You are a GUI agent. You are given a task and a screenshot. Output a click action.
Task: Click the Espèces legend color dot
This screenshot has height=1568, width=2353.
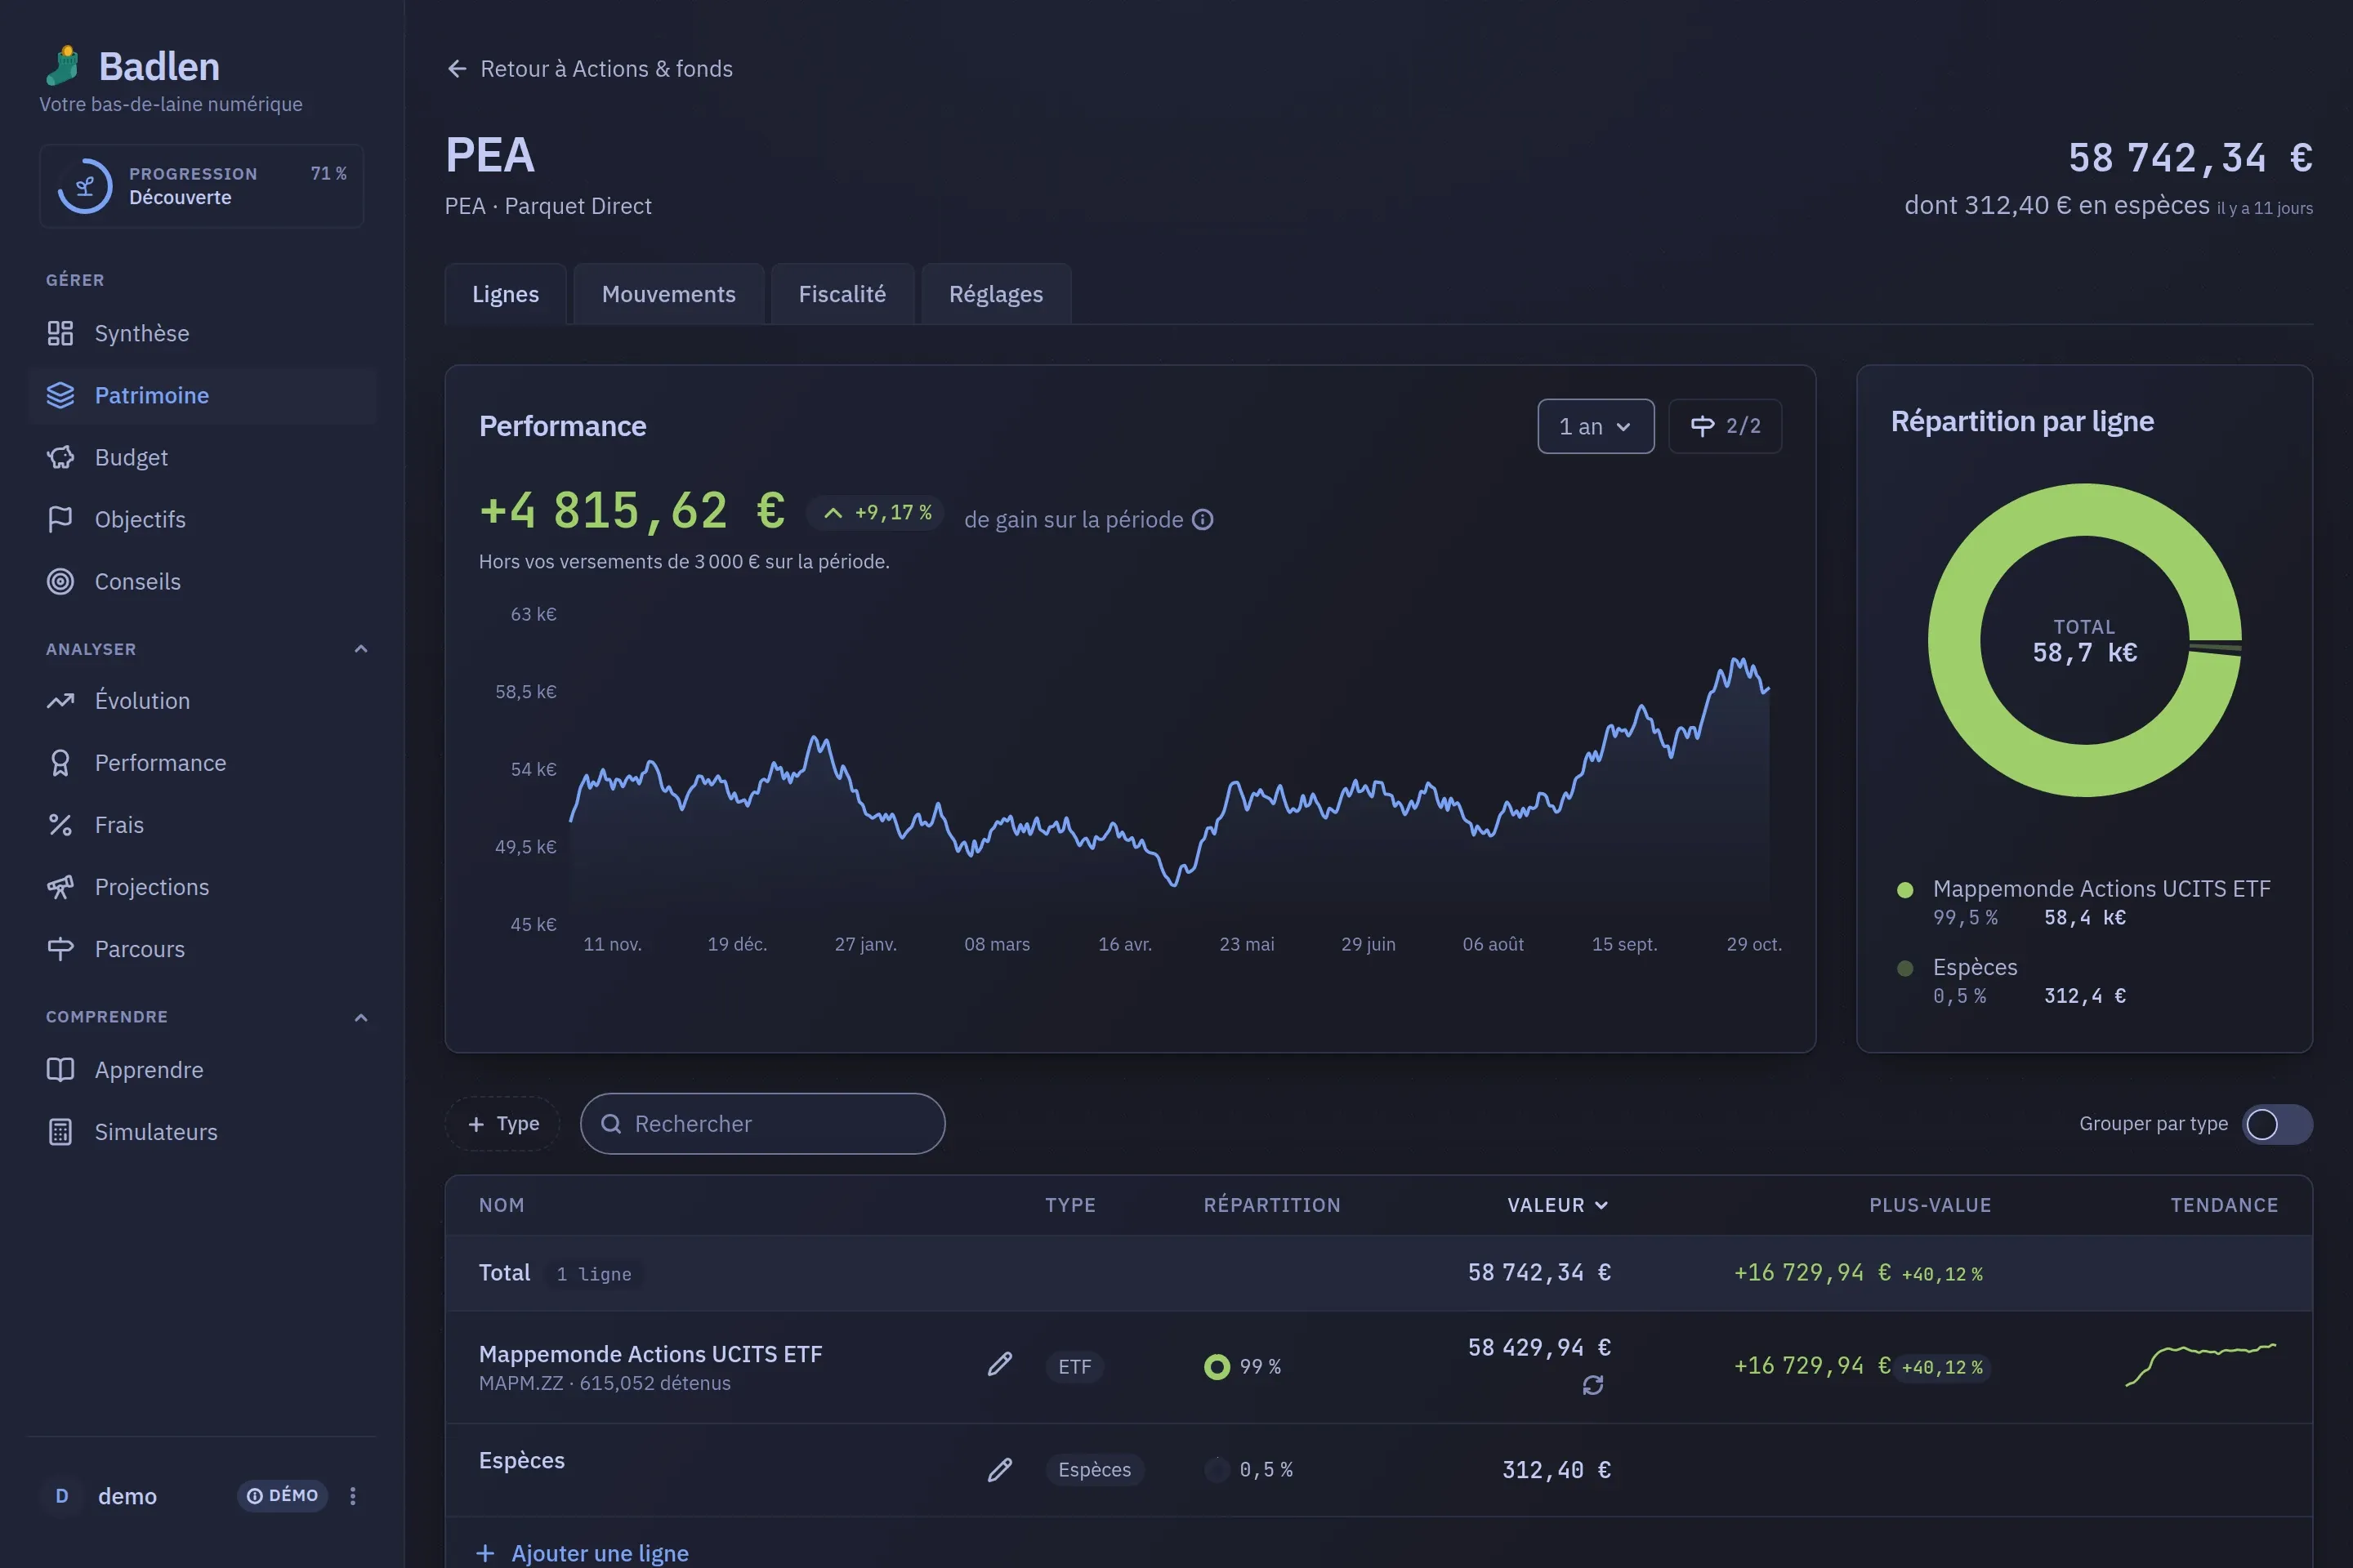[x=1904, y=968]
